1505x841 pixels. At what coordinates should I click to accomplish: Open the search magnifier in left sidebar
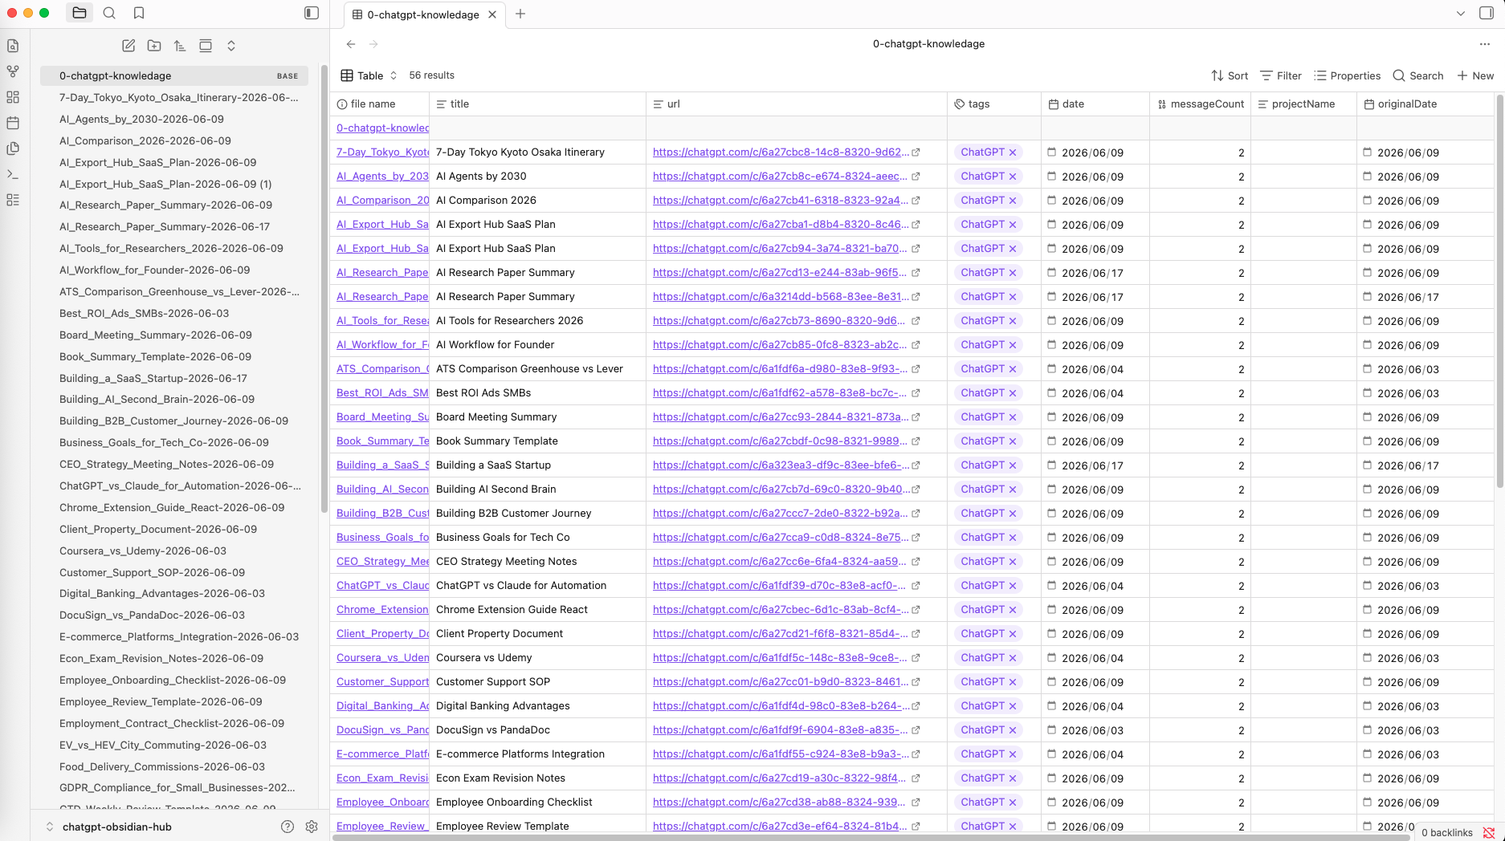tap(109, 13)
